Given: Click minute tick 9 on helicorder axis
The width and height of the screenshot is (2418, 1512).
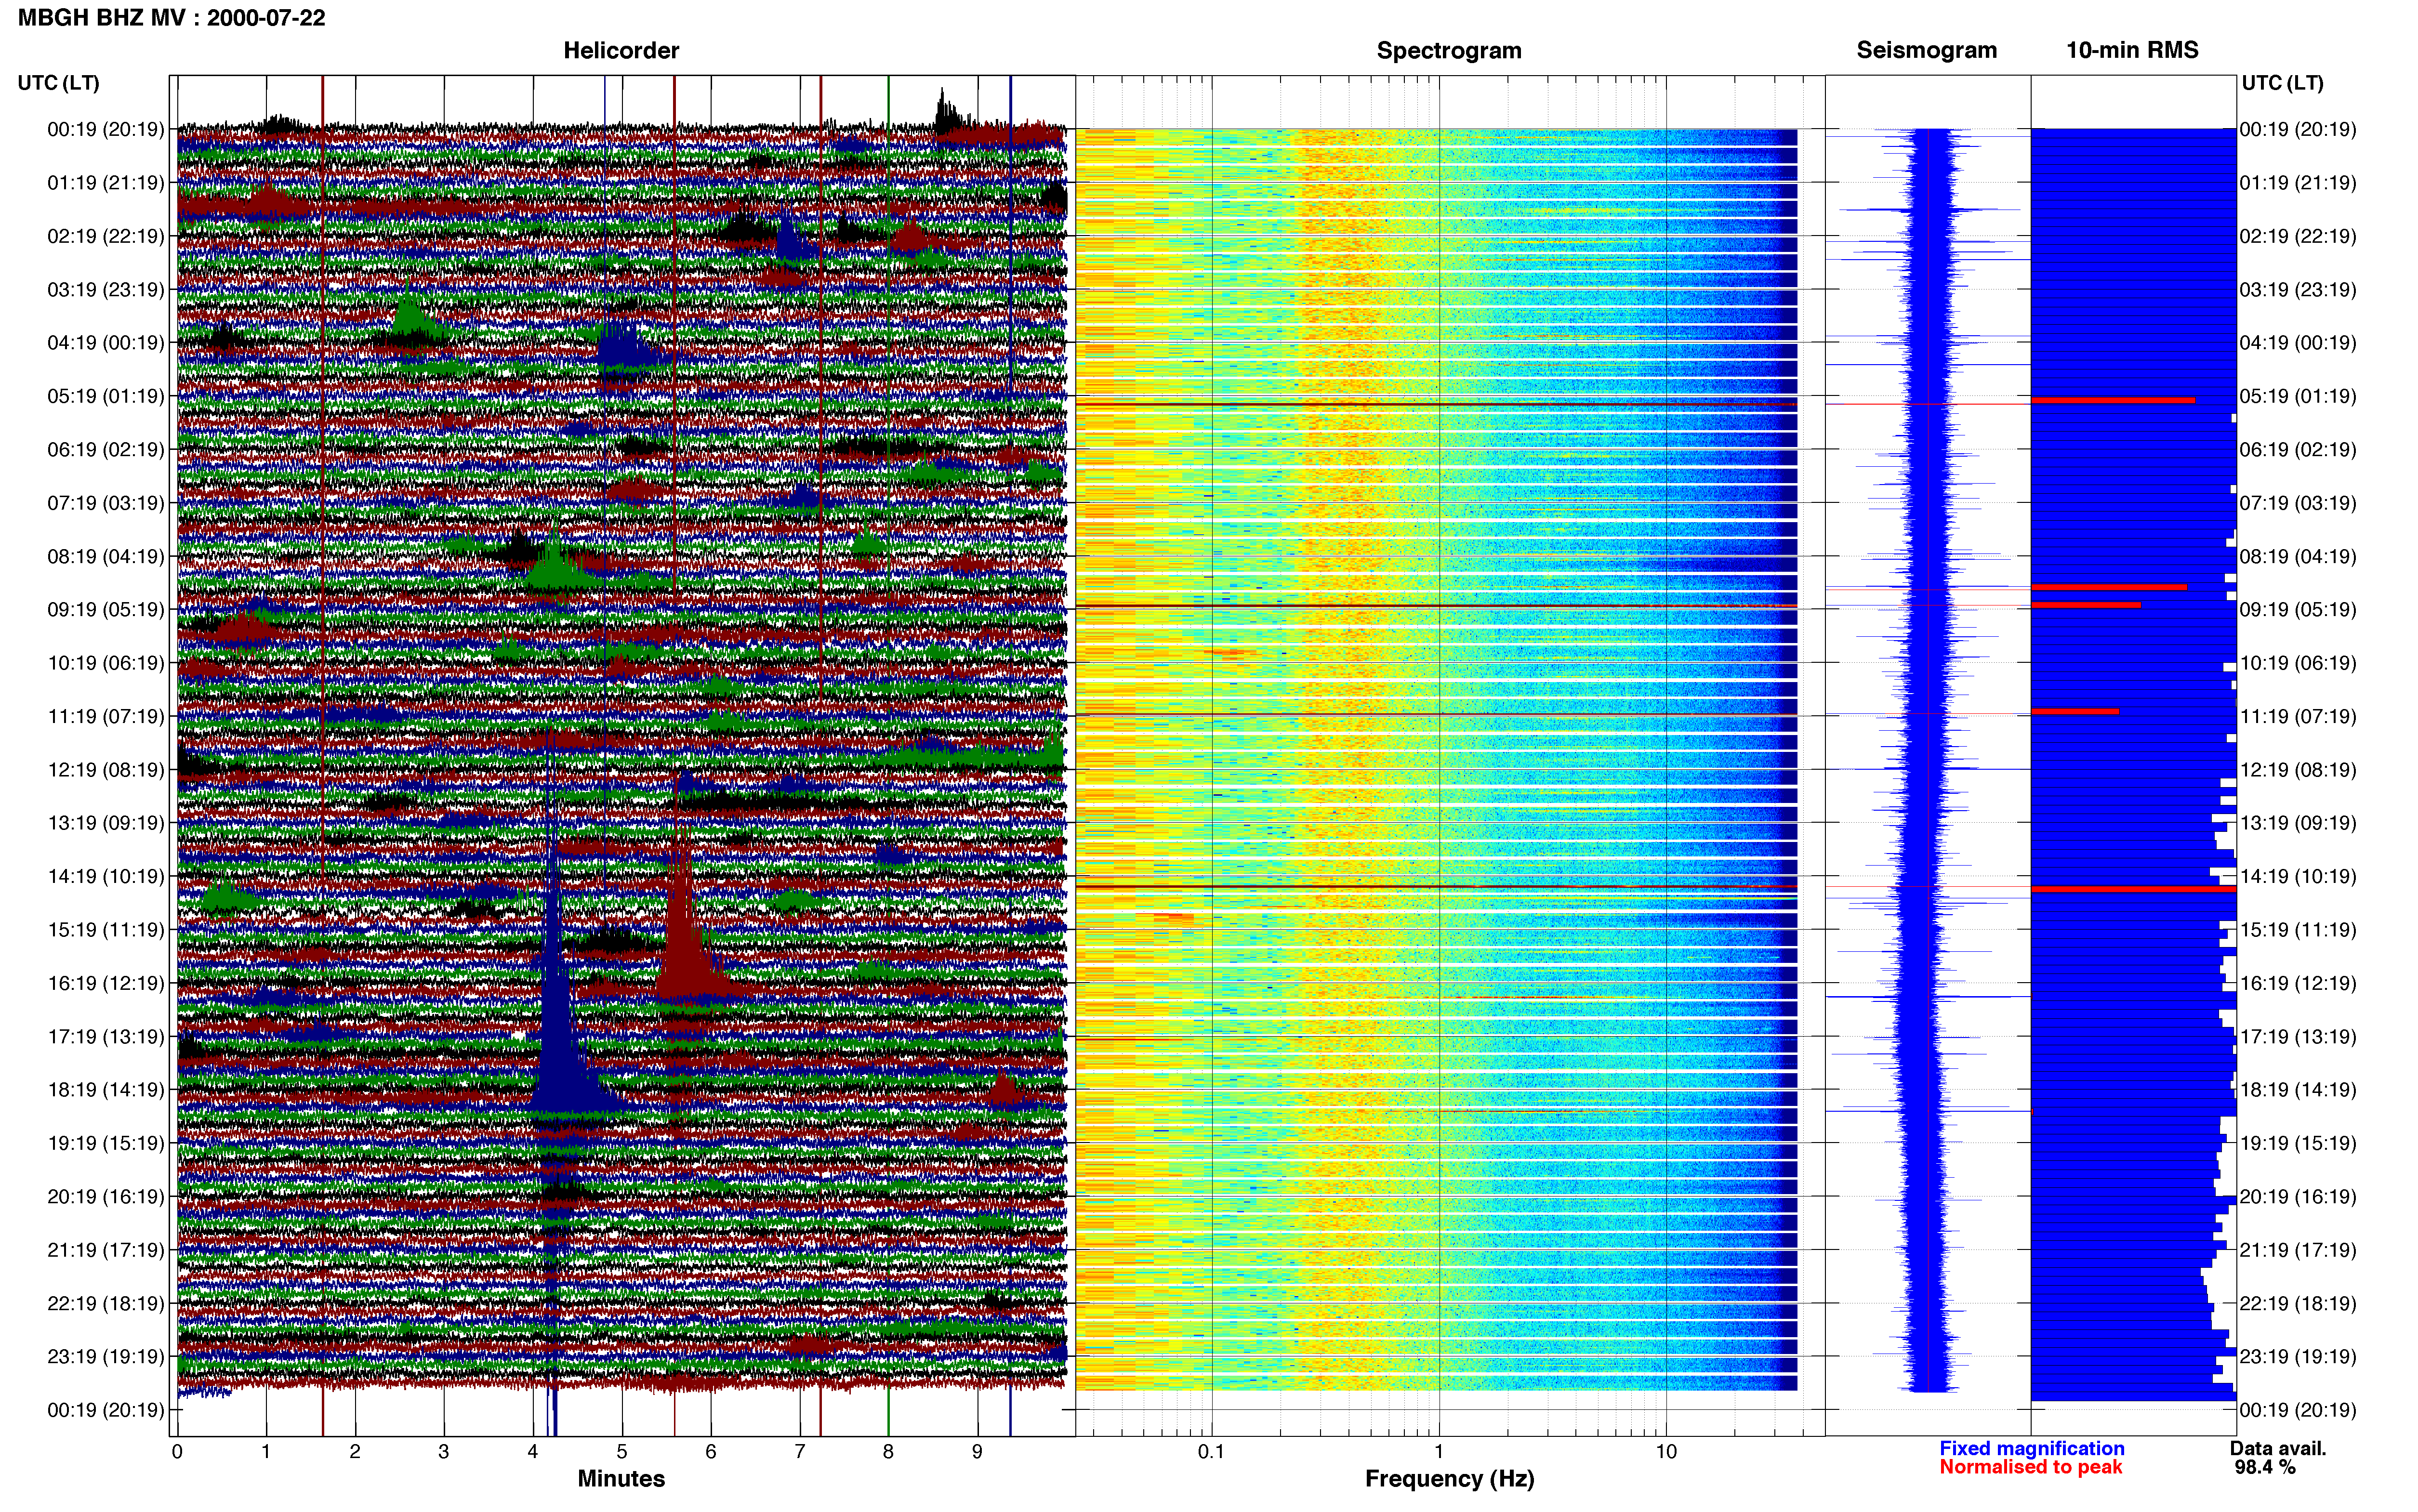Looking at the screenshot, I should [x=977, y=1451].
